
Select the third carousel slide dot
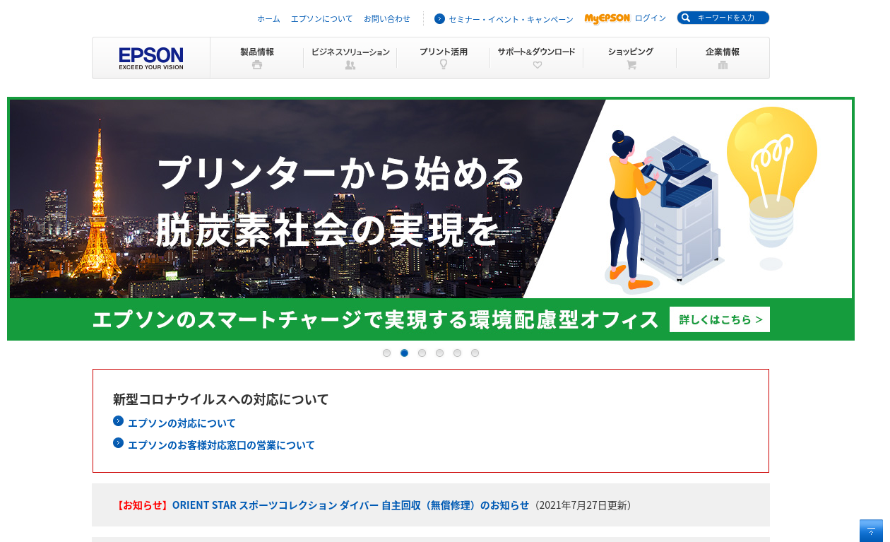(422, 353)
